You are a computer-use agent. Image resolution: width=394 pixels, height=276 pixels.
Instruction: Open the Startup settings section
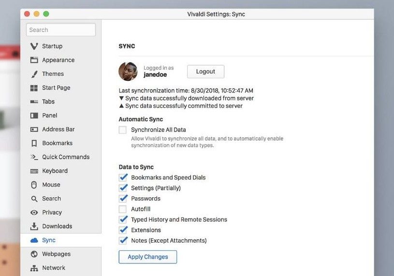(61, 46)
